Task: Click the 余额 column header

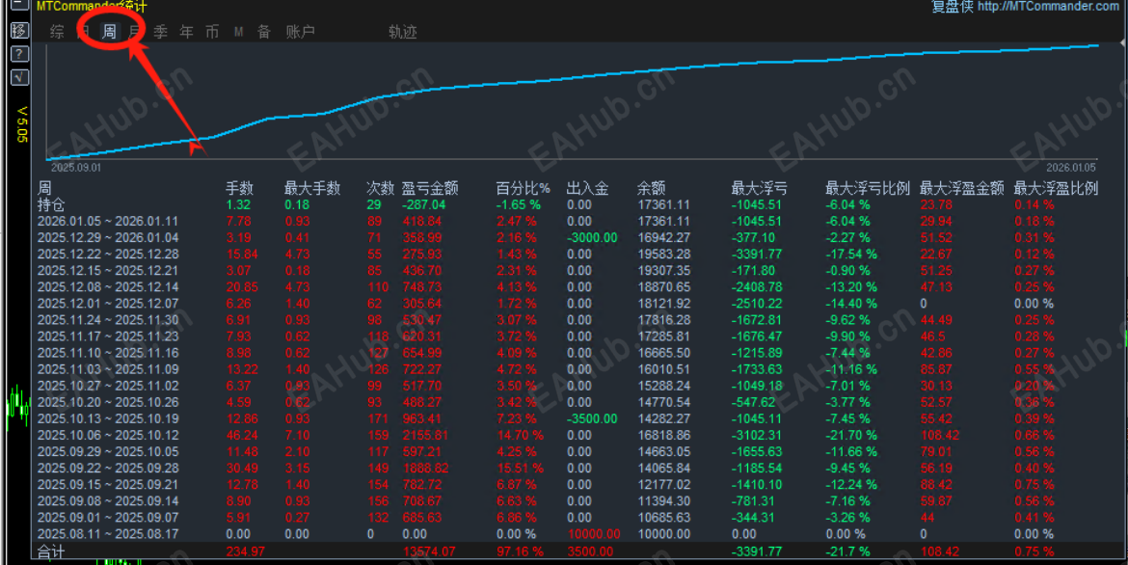Action: 651,189
